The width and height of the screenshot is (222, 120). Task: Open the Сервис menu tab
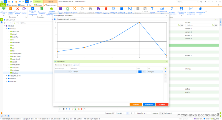point(22,5)
